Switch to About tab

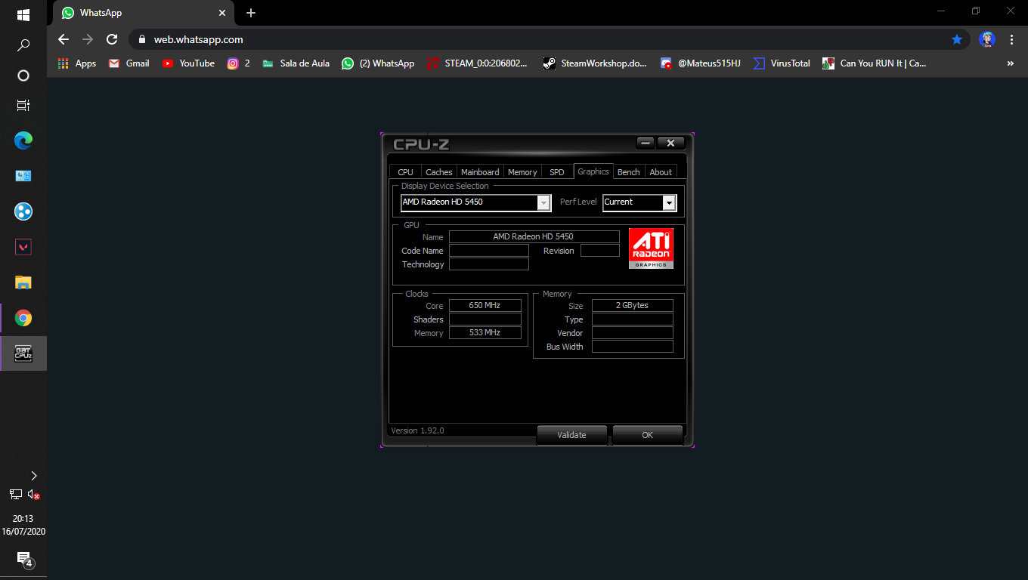tap(661, 172)
